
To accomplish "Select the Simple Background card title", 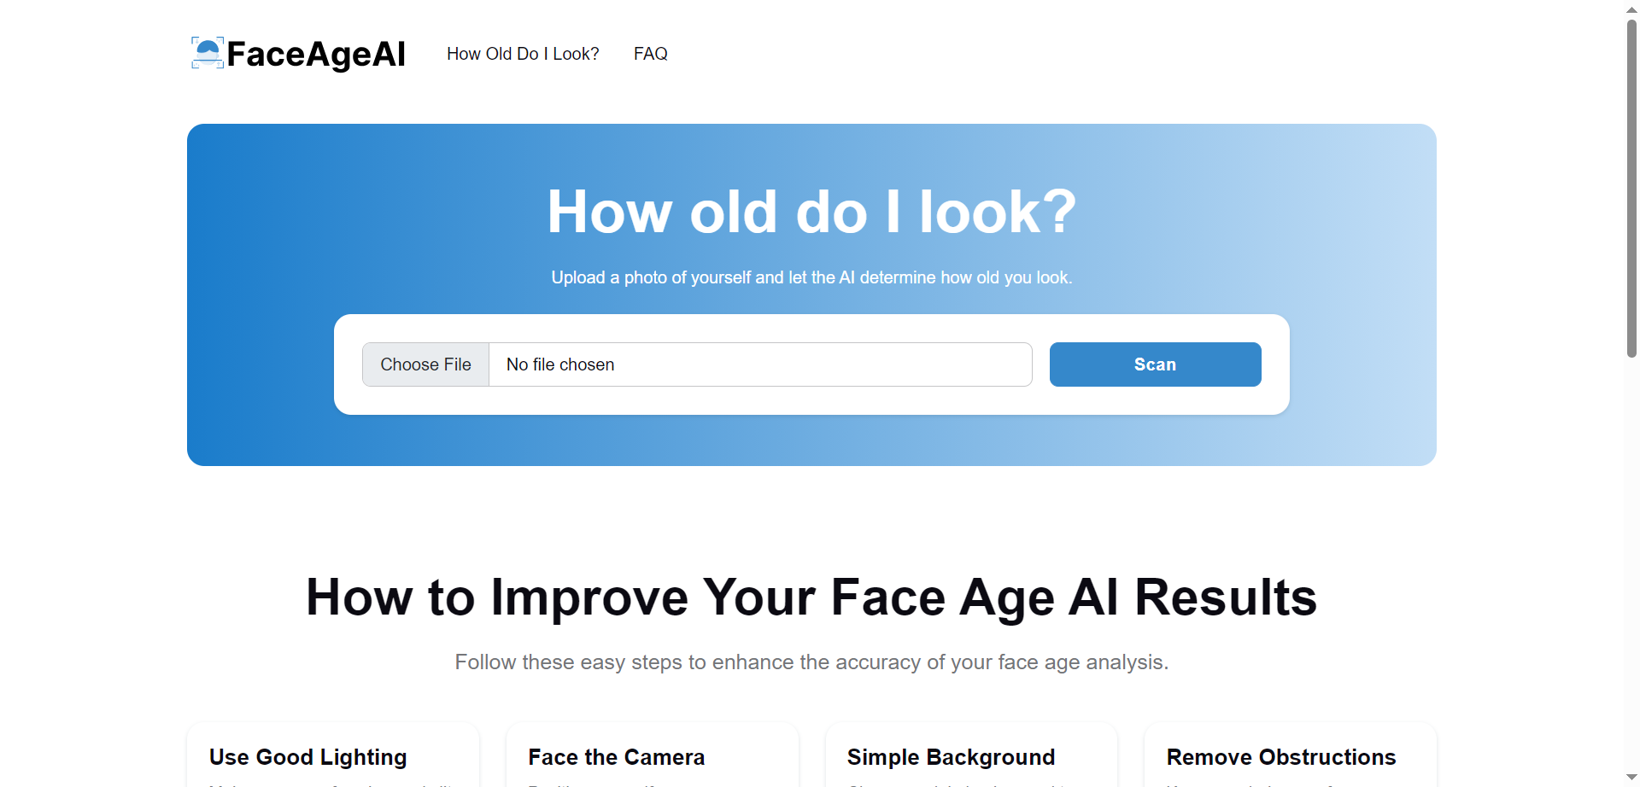I will [951, 757].
